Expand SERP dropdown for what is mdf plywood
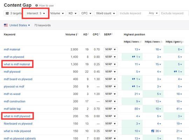189x140 pixels. (111, 116)
